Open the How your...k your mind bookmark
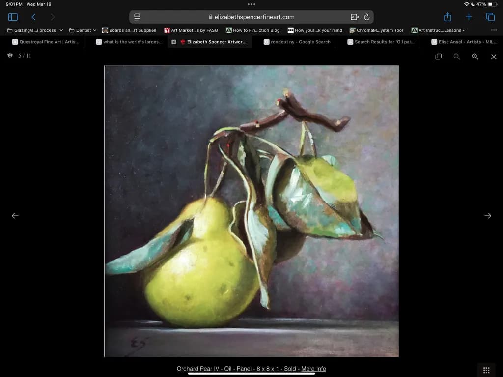Viewport: 503px width, 377px height. pos(315,30)
